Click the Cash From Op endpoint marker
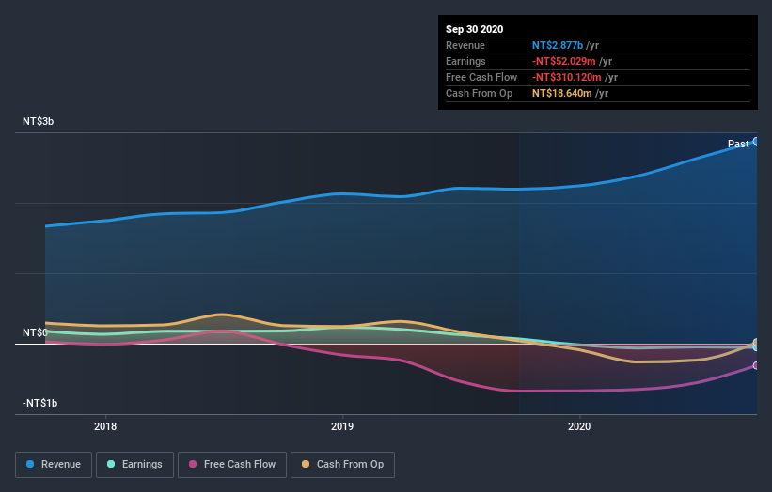Image resolution: width=772 pixels, height=492 pixels. point(756,342)
